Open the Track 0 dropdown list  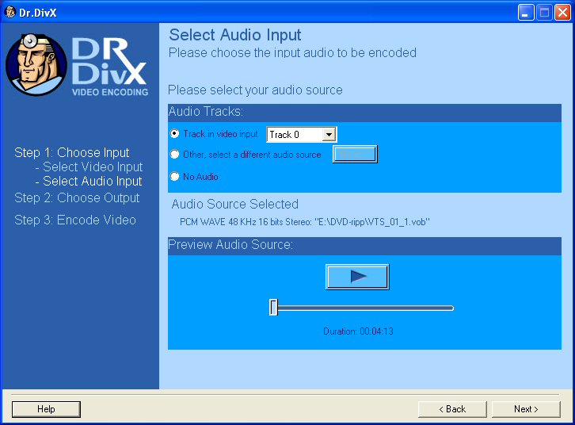tap(329, 134)
